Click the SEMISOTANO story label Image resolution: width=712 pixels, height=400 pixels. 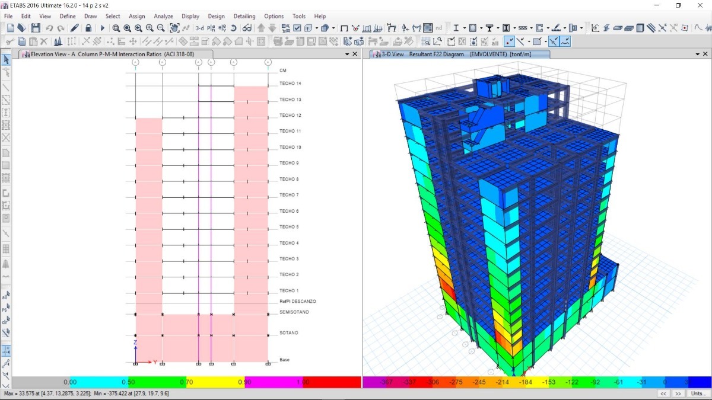294,312
